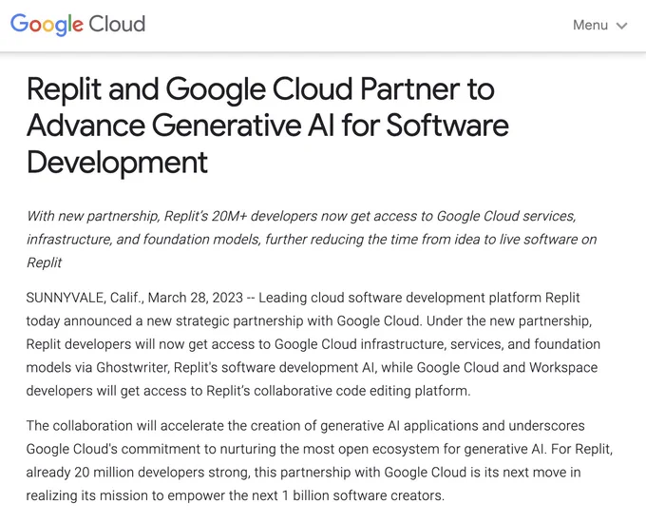Screen dimensions: 646x523
Task: Click the line 'developers will get access to Replit's collaborative'
Action: pos(249,391)
